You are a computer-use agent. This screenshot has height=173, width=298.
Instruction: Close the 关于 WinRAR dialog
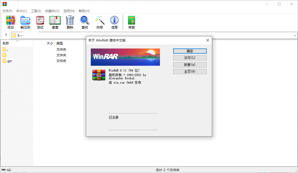pos(207,40)
